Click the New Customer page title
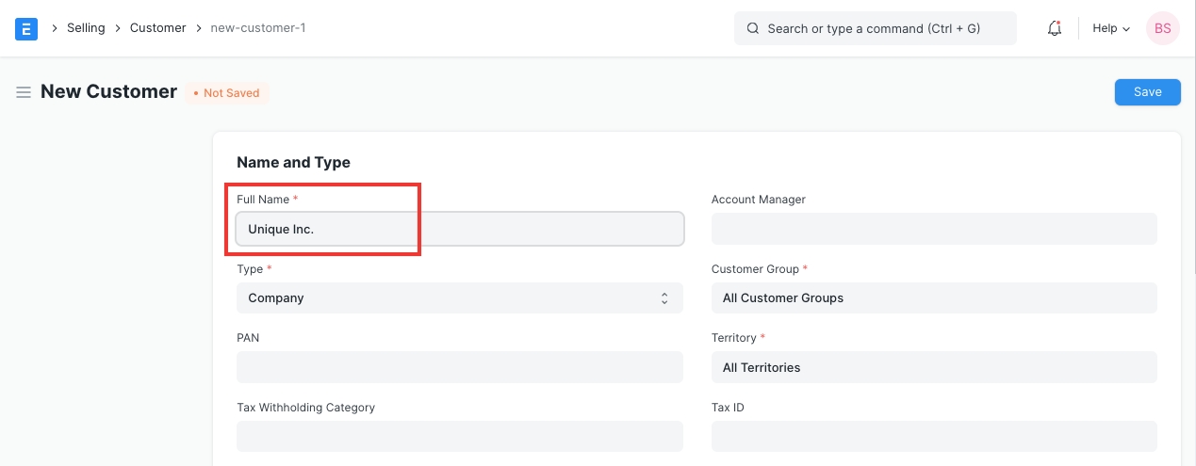The width and height of the screenshot is (1196, 466). 108,92
